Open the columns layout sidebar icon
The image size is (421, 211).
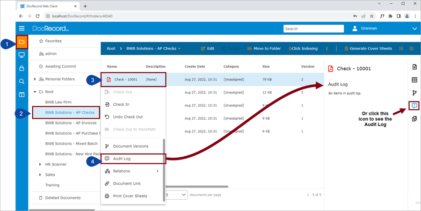(x=22, y=95)
